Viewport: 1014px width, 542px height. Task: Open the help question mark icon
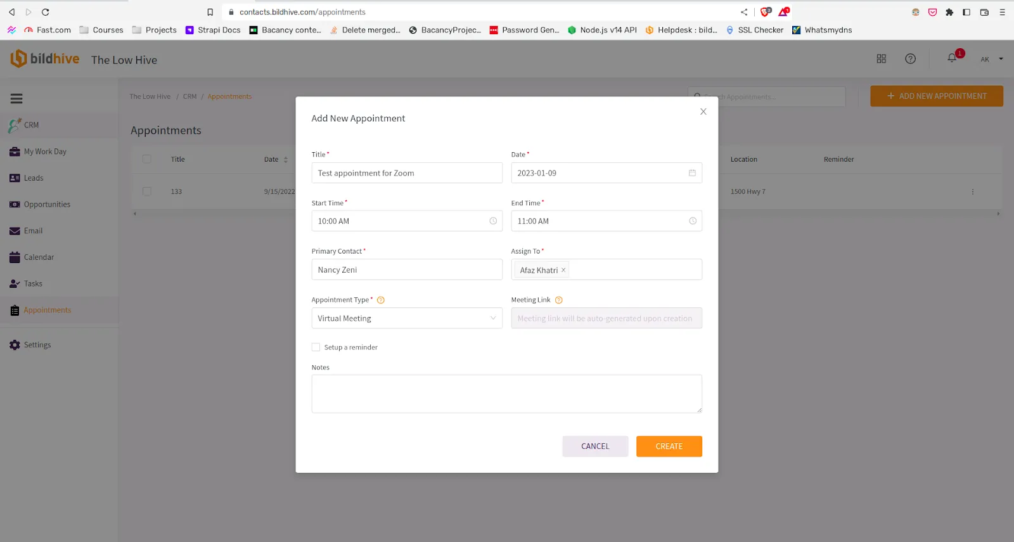(x=910, y=59)
